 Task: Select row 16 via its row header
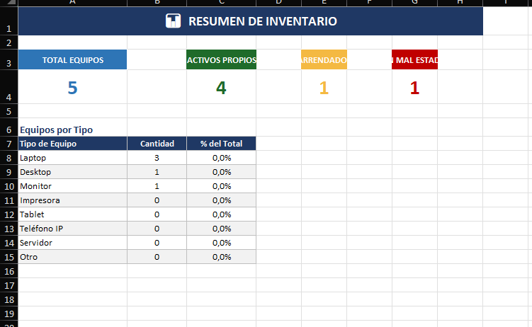[x=9, y=271]
